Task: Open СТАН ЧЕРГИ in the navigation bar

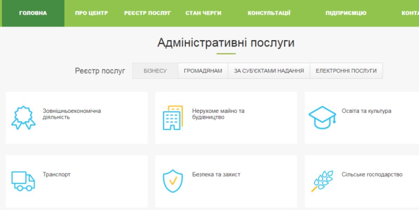Action: tap(203, 13)
